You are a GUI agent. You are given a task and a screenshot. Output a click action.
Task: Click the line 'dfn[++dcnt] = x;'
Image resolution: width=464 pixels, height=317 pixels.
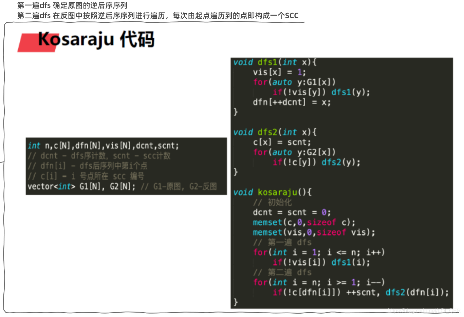[292, 102]
